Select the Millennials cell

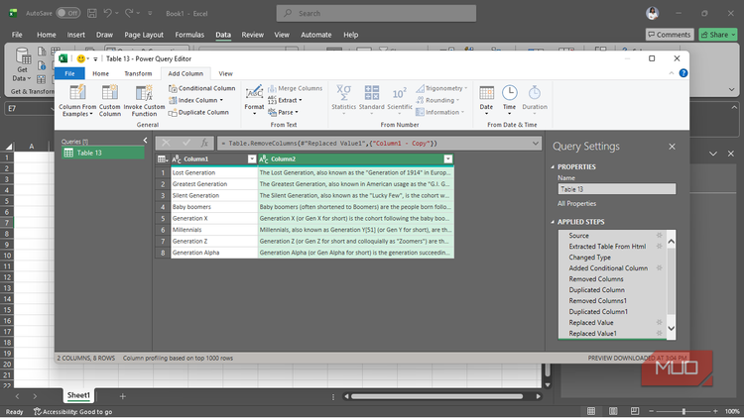click(x=214, y=230)
